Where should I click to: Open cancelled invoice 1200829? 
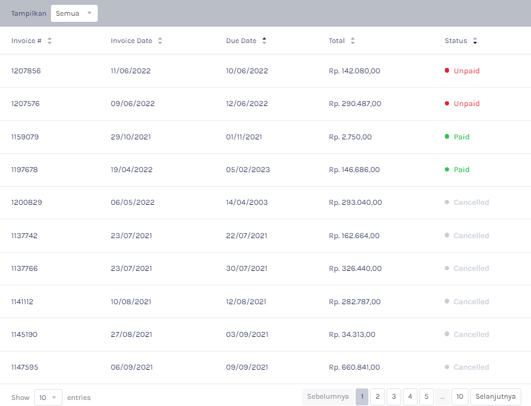[26, 202]
